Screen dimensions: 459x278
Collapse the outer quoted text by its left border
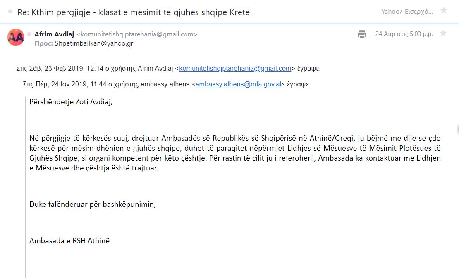click(x=19, y=176)
